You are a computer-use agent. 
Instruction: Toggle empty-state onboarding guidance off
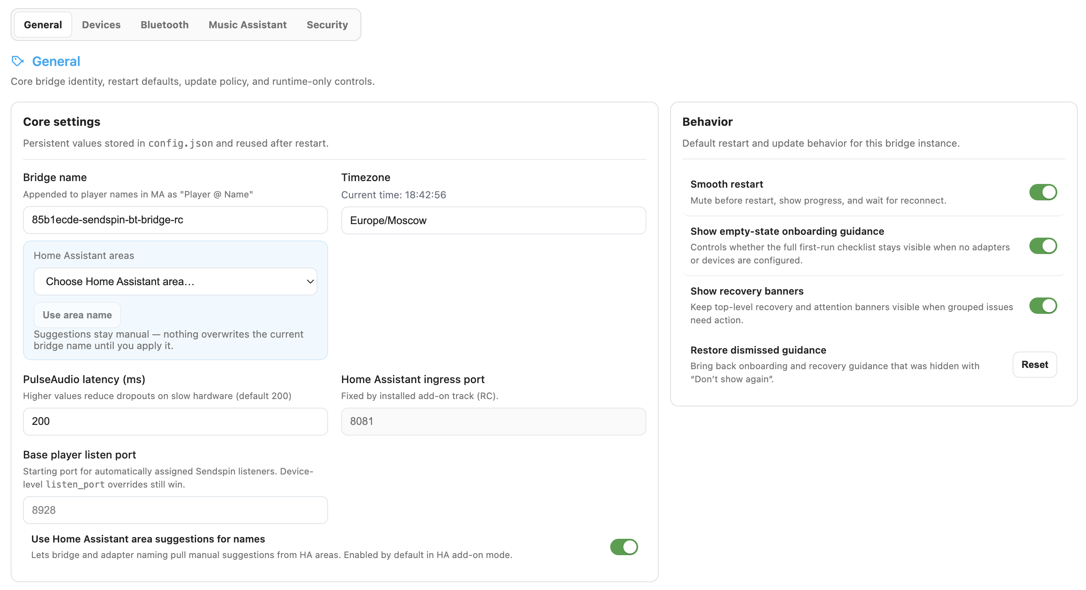pos(1042,246)
